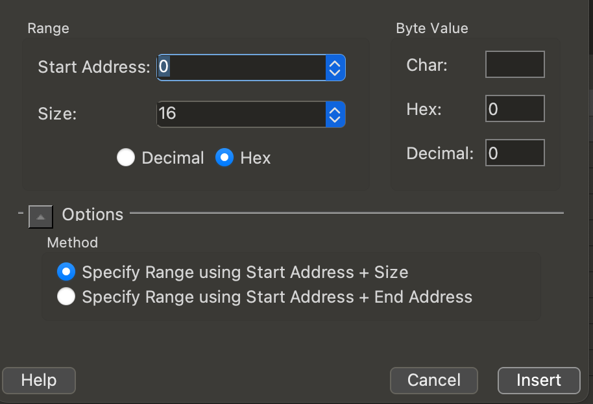This screenshot has width=593, height=404.
Task: Click the Char byte value field
Action: point(514,65)
